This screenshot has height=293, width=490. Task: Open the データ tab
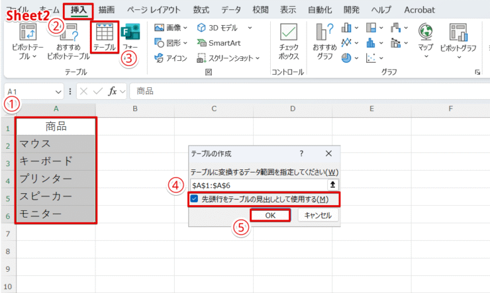pos(231,10)
